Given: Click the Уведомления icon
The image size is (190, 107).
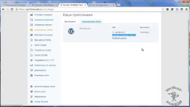Looking at the screenshot, I should (x=31, y=97).
